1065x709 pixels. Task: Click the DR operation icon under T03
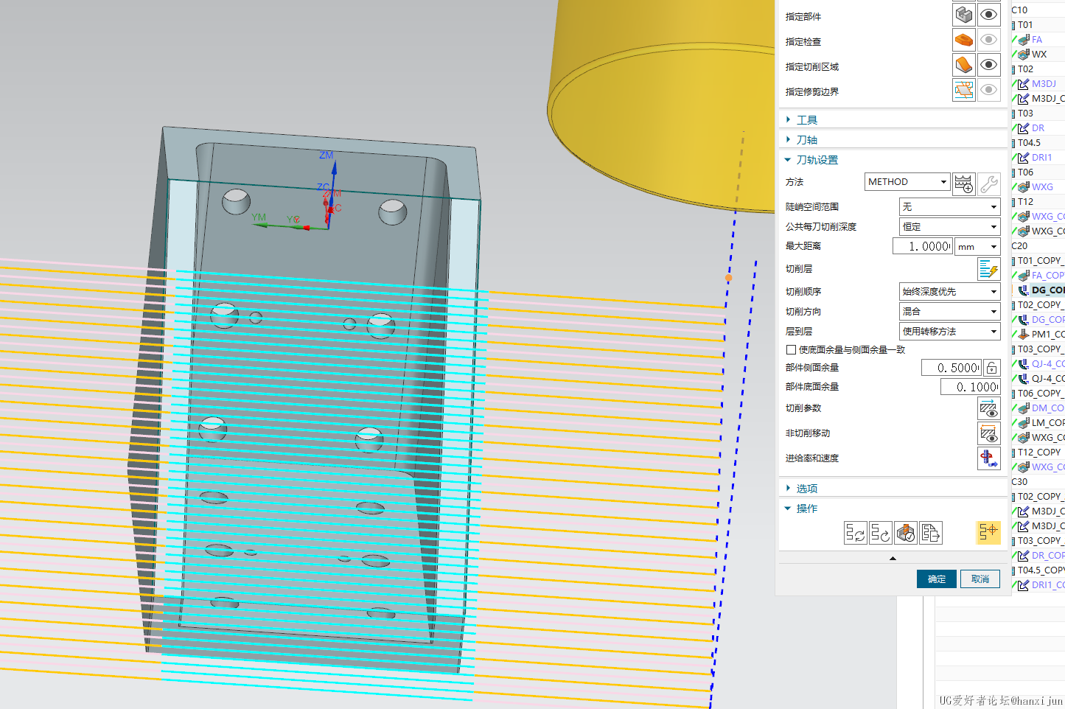pos(1024,128)
